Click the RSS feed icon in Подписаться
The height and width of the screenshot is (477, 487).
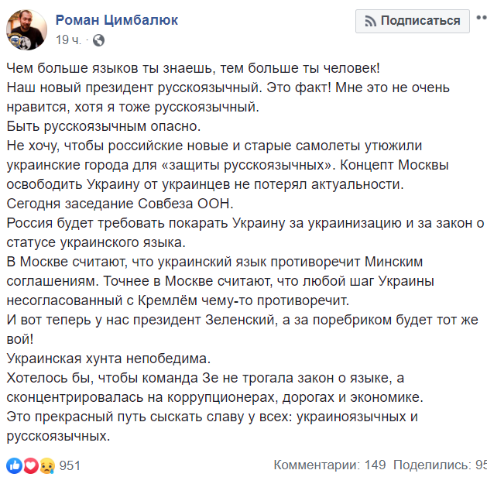click(x=371, y=22)
